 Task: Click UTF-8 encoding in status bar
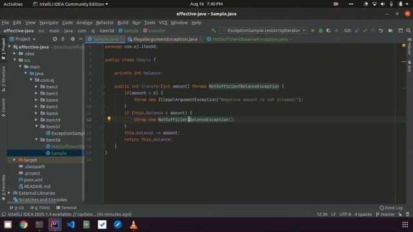click(345, 215)
